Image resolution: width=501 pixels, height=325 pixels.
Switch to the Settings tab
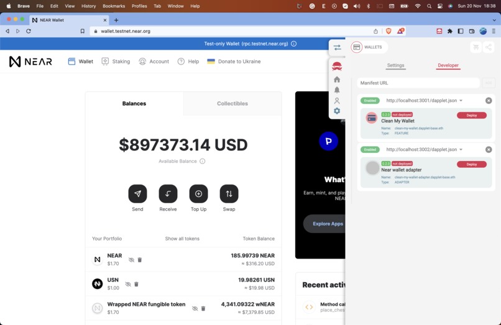[395, 65]
